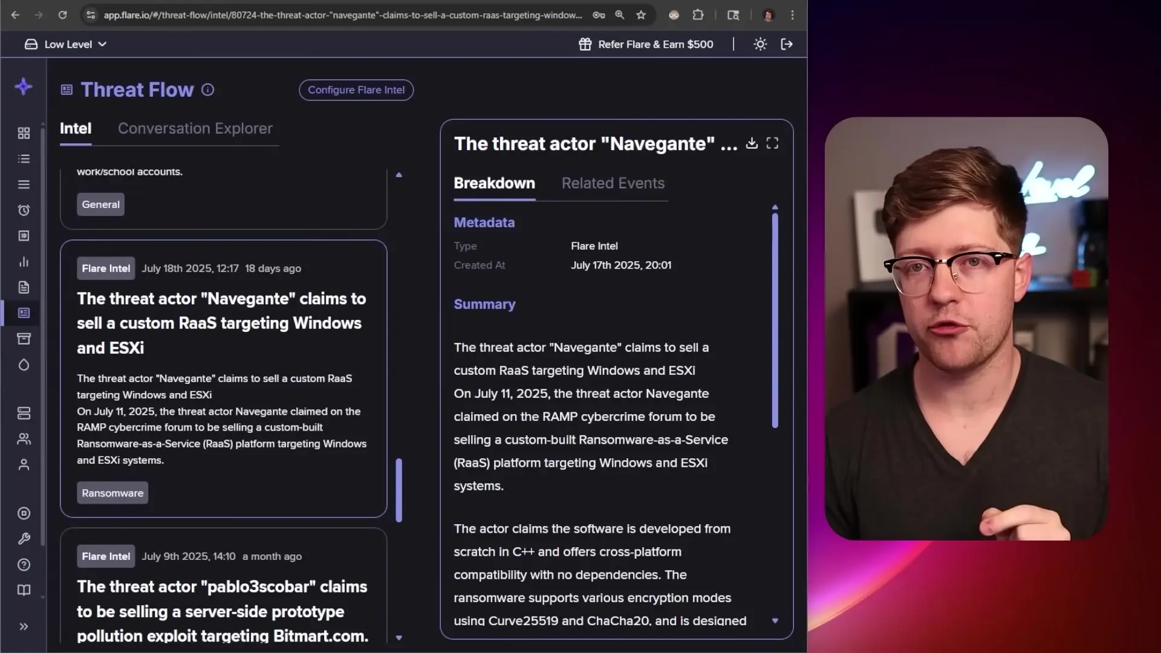Click the Summary section heading
Image resolution: width=1161 pixels, height=653 pixels.
[484, 304]
